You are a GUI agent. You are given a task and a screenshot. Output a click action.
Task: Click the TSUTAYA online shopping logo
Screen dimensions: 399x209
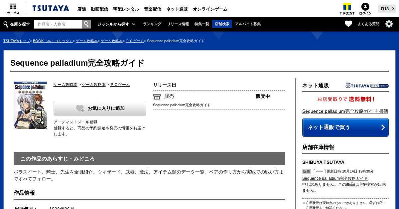click(367, 85)
